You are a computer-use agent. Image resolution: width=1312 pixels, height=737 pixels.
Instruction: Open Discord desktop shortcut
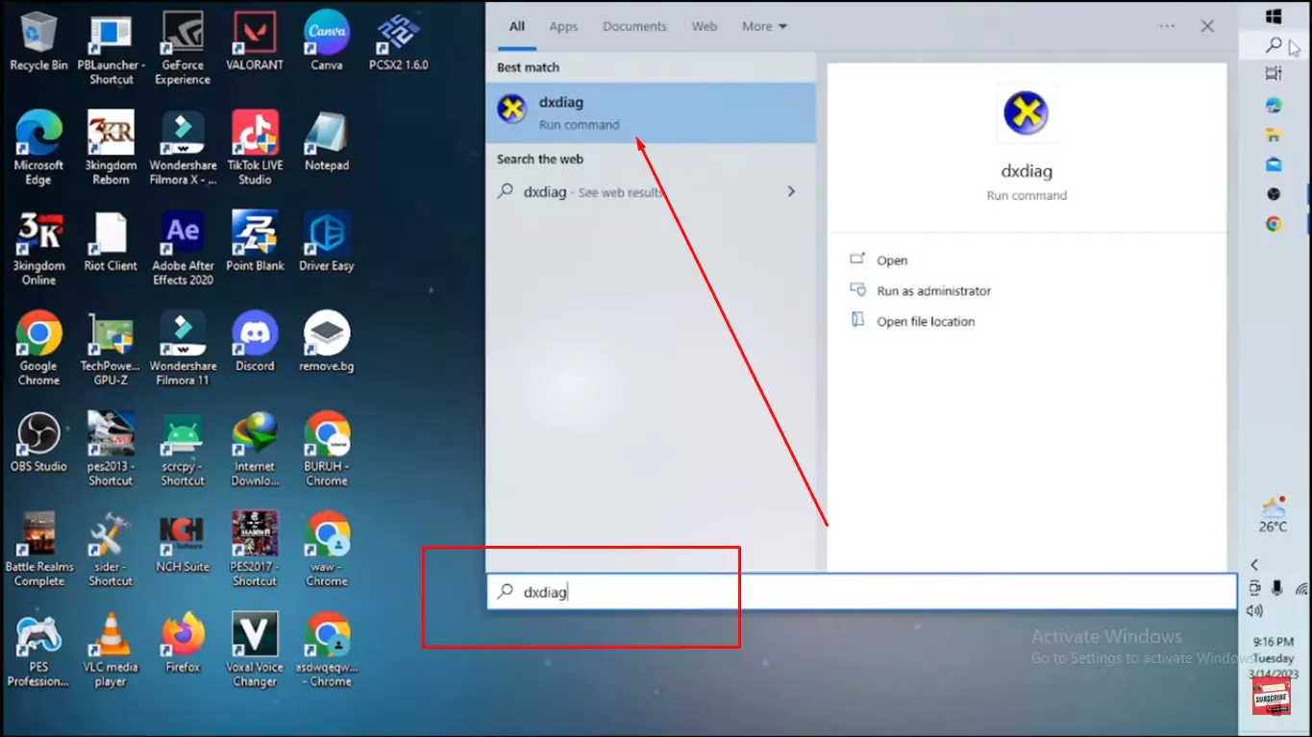tap(255, 342)
